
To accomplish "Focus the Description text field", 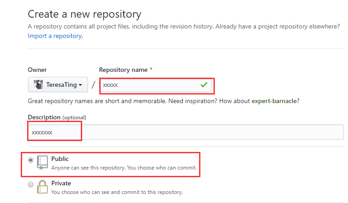I will point(186,132).
